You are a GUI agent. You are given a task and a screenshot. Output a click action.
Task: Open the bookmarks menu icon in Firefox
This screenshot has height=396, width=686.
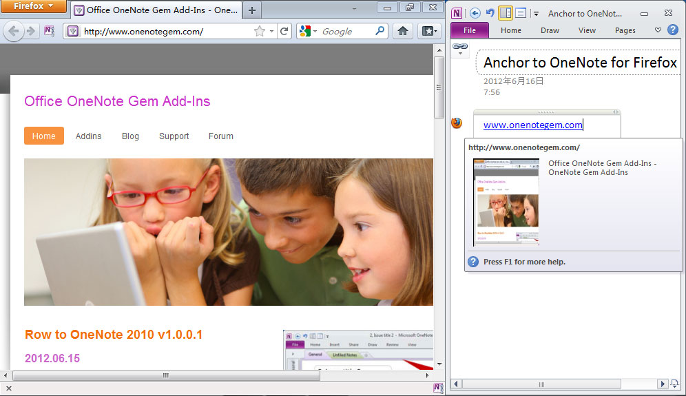[x=428, y=31]
